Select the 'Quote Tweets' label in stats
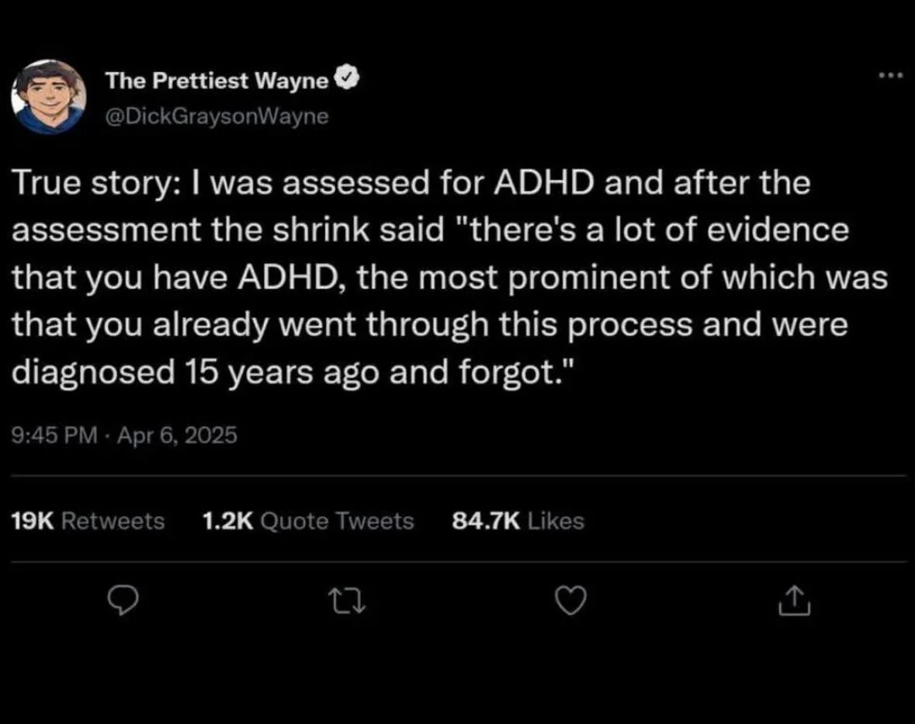This screenshot has height=724, width=915. point(337,521)
